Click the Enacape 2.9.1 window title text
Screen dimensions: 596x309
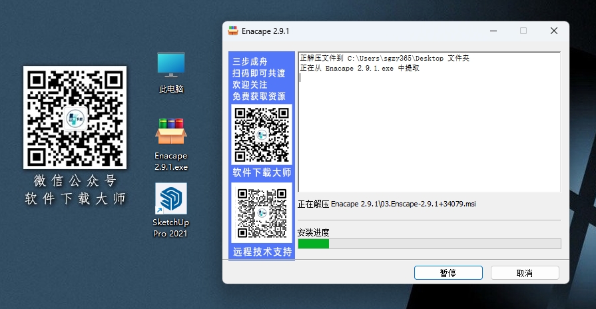pos(265,31)
